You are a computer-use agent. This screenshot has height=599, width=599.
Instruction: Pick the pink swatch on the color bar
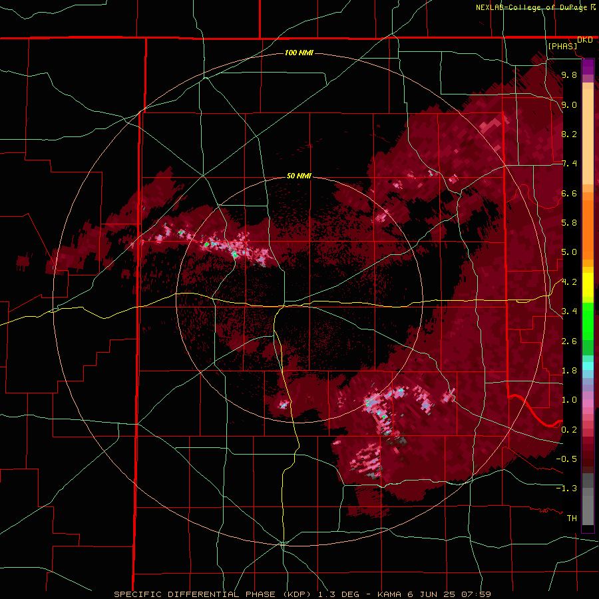click(x=588, y=403)
